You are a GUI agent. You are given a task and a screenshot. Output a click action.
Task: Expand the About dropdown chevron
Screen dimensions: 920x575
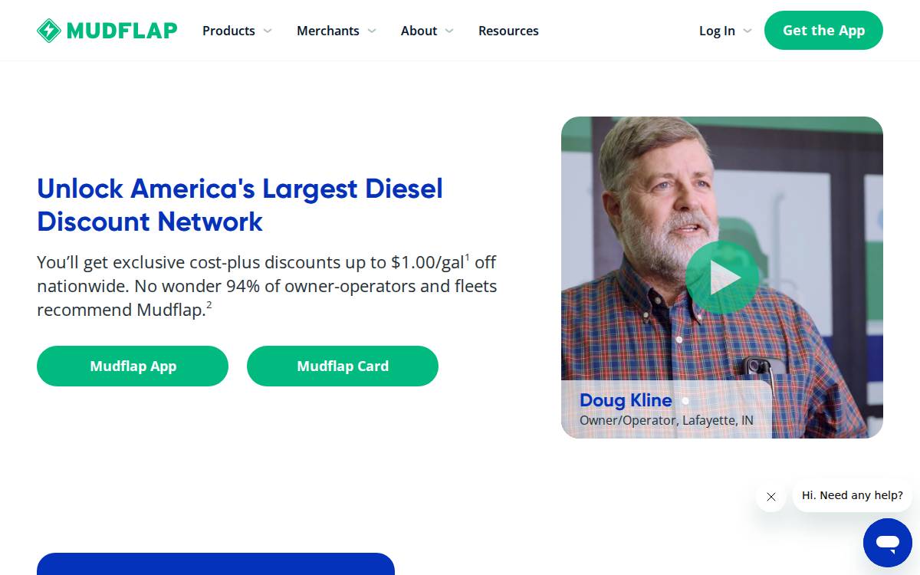pos(449,31)
